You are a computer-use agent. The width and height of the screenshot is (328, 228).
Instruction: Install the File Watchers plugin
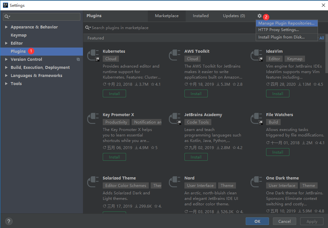(278, 152)
